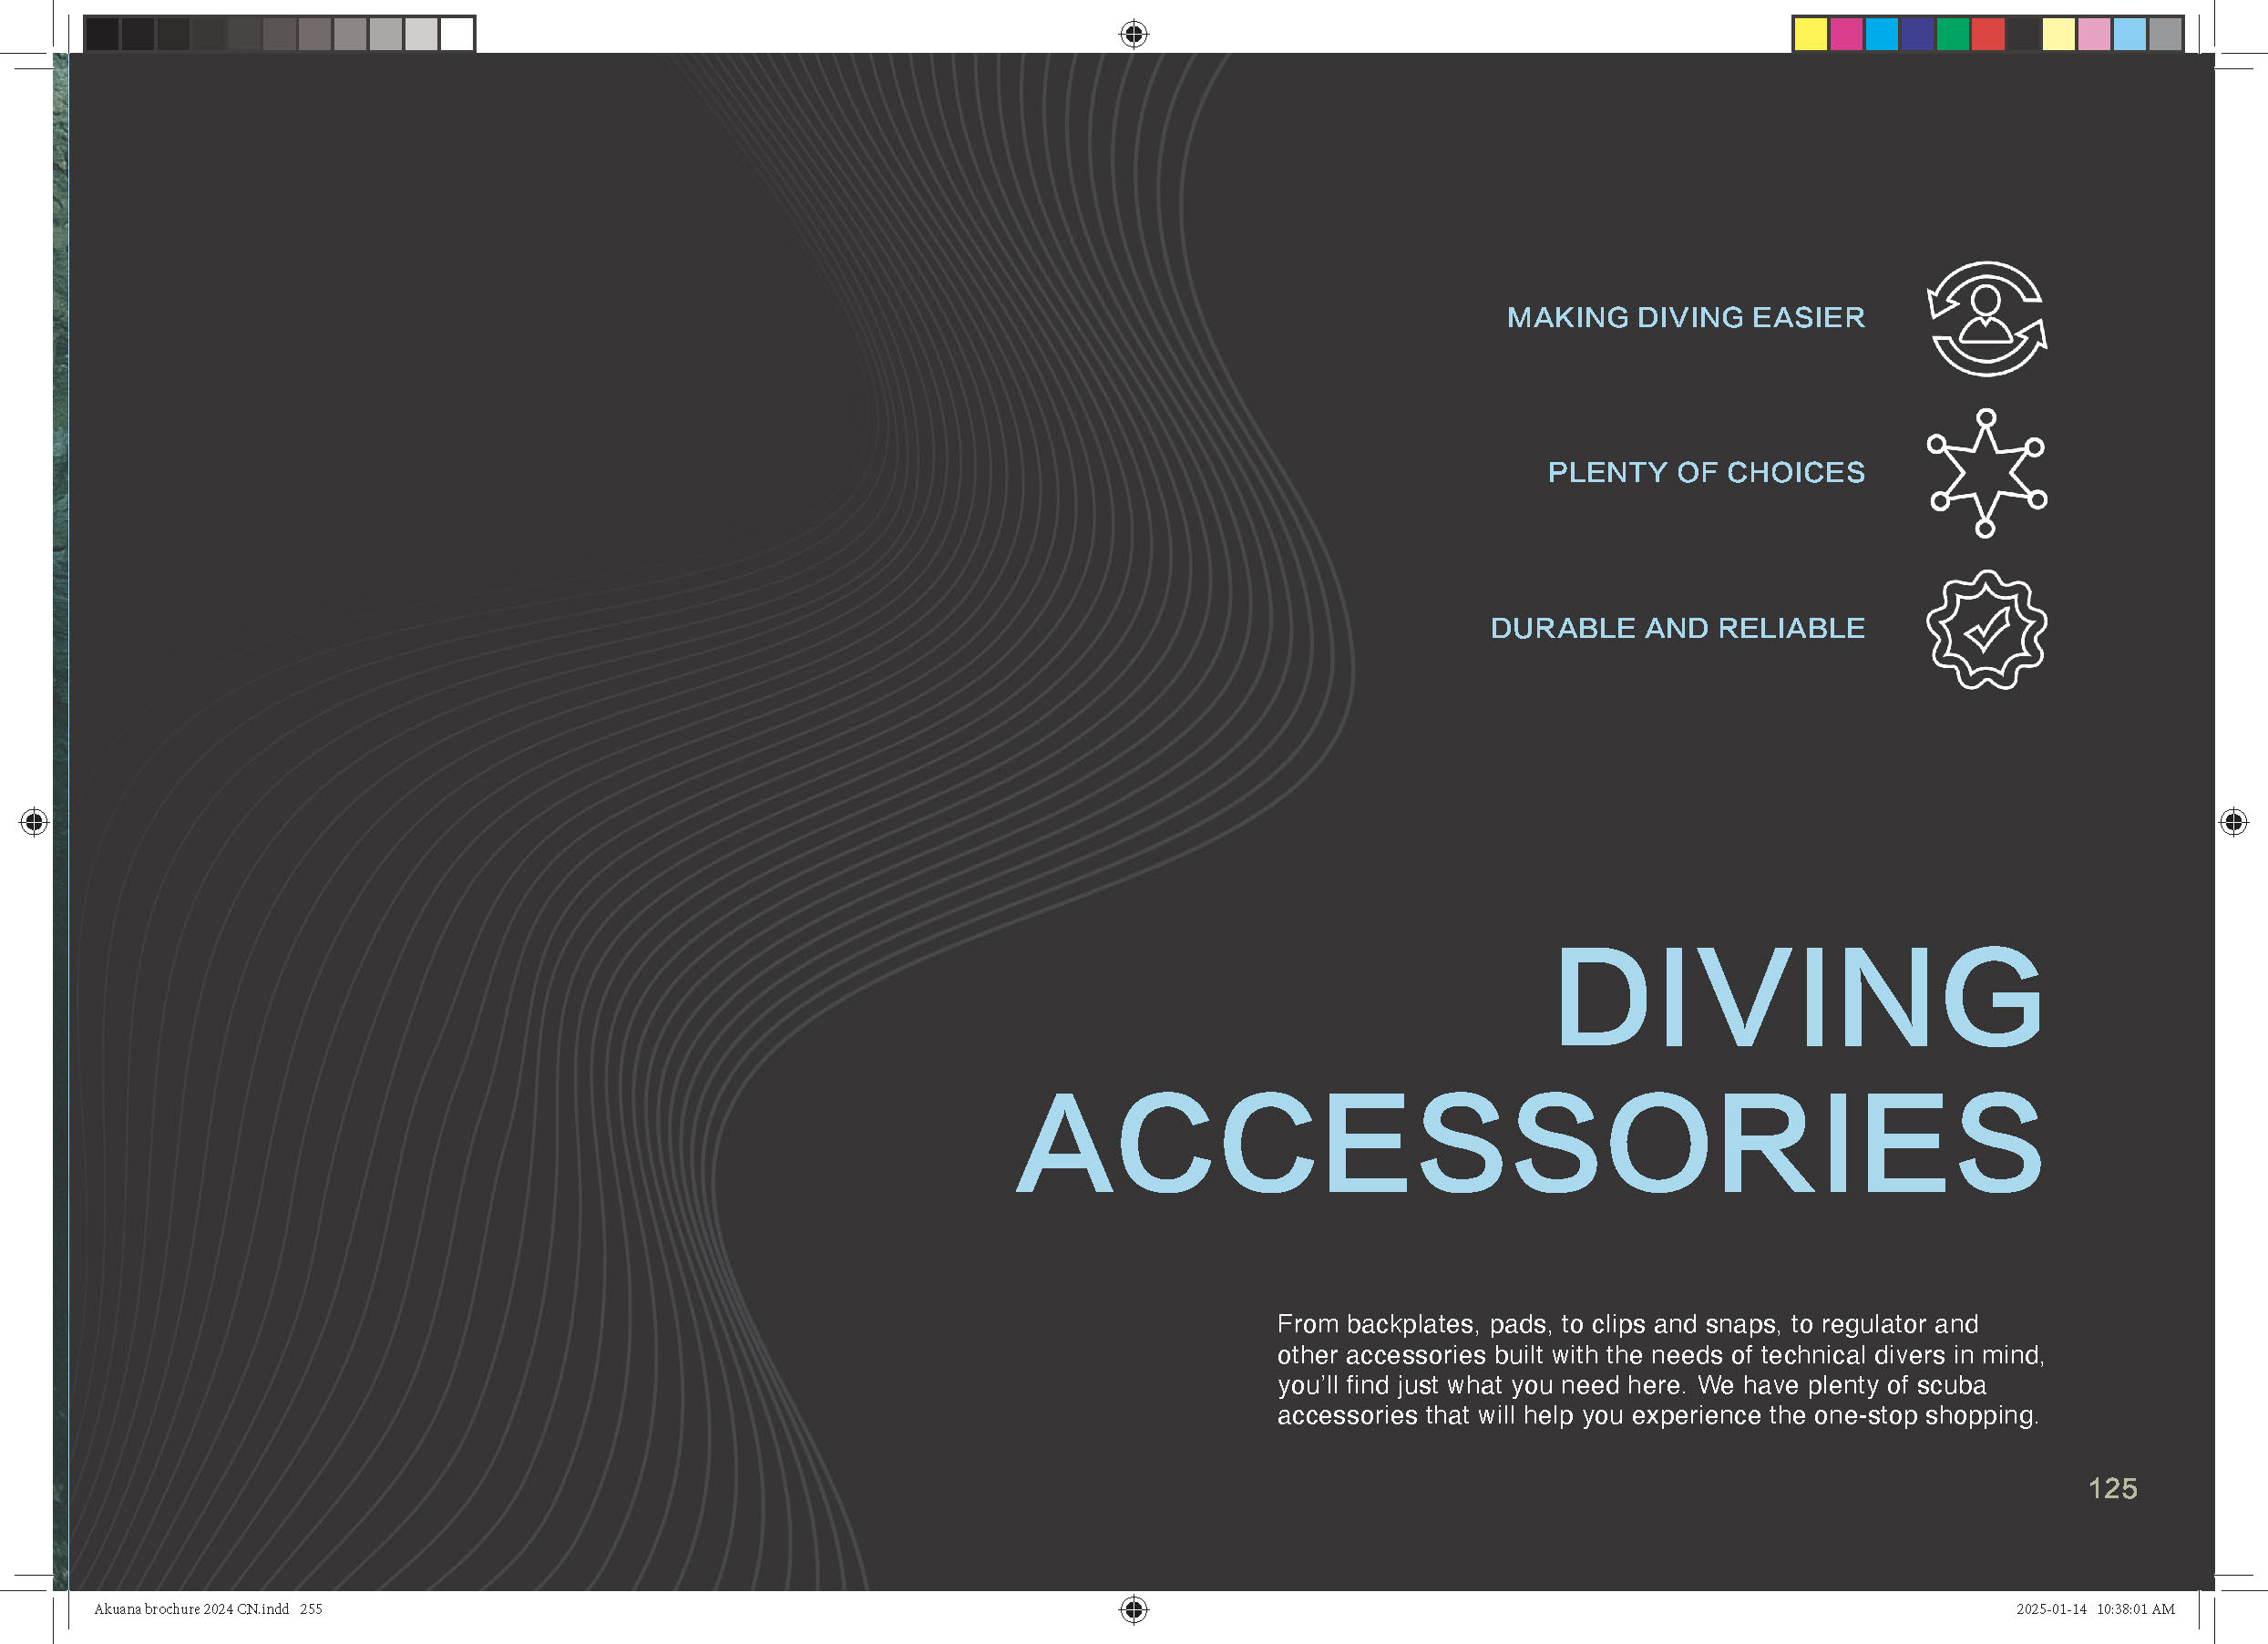Click the MAKING DIVING EASIER text

pos(1685,318)
